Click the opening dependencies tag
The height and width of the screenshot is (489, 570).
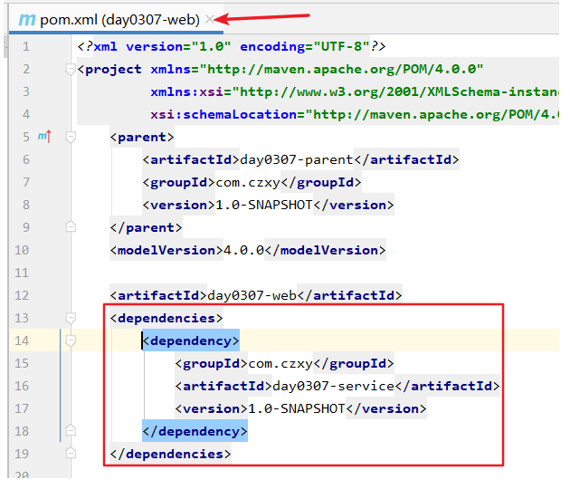(x=166, y=319)
